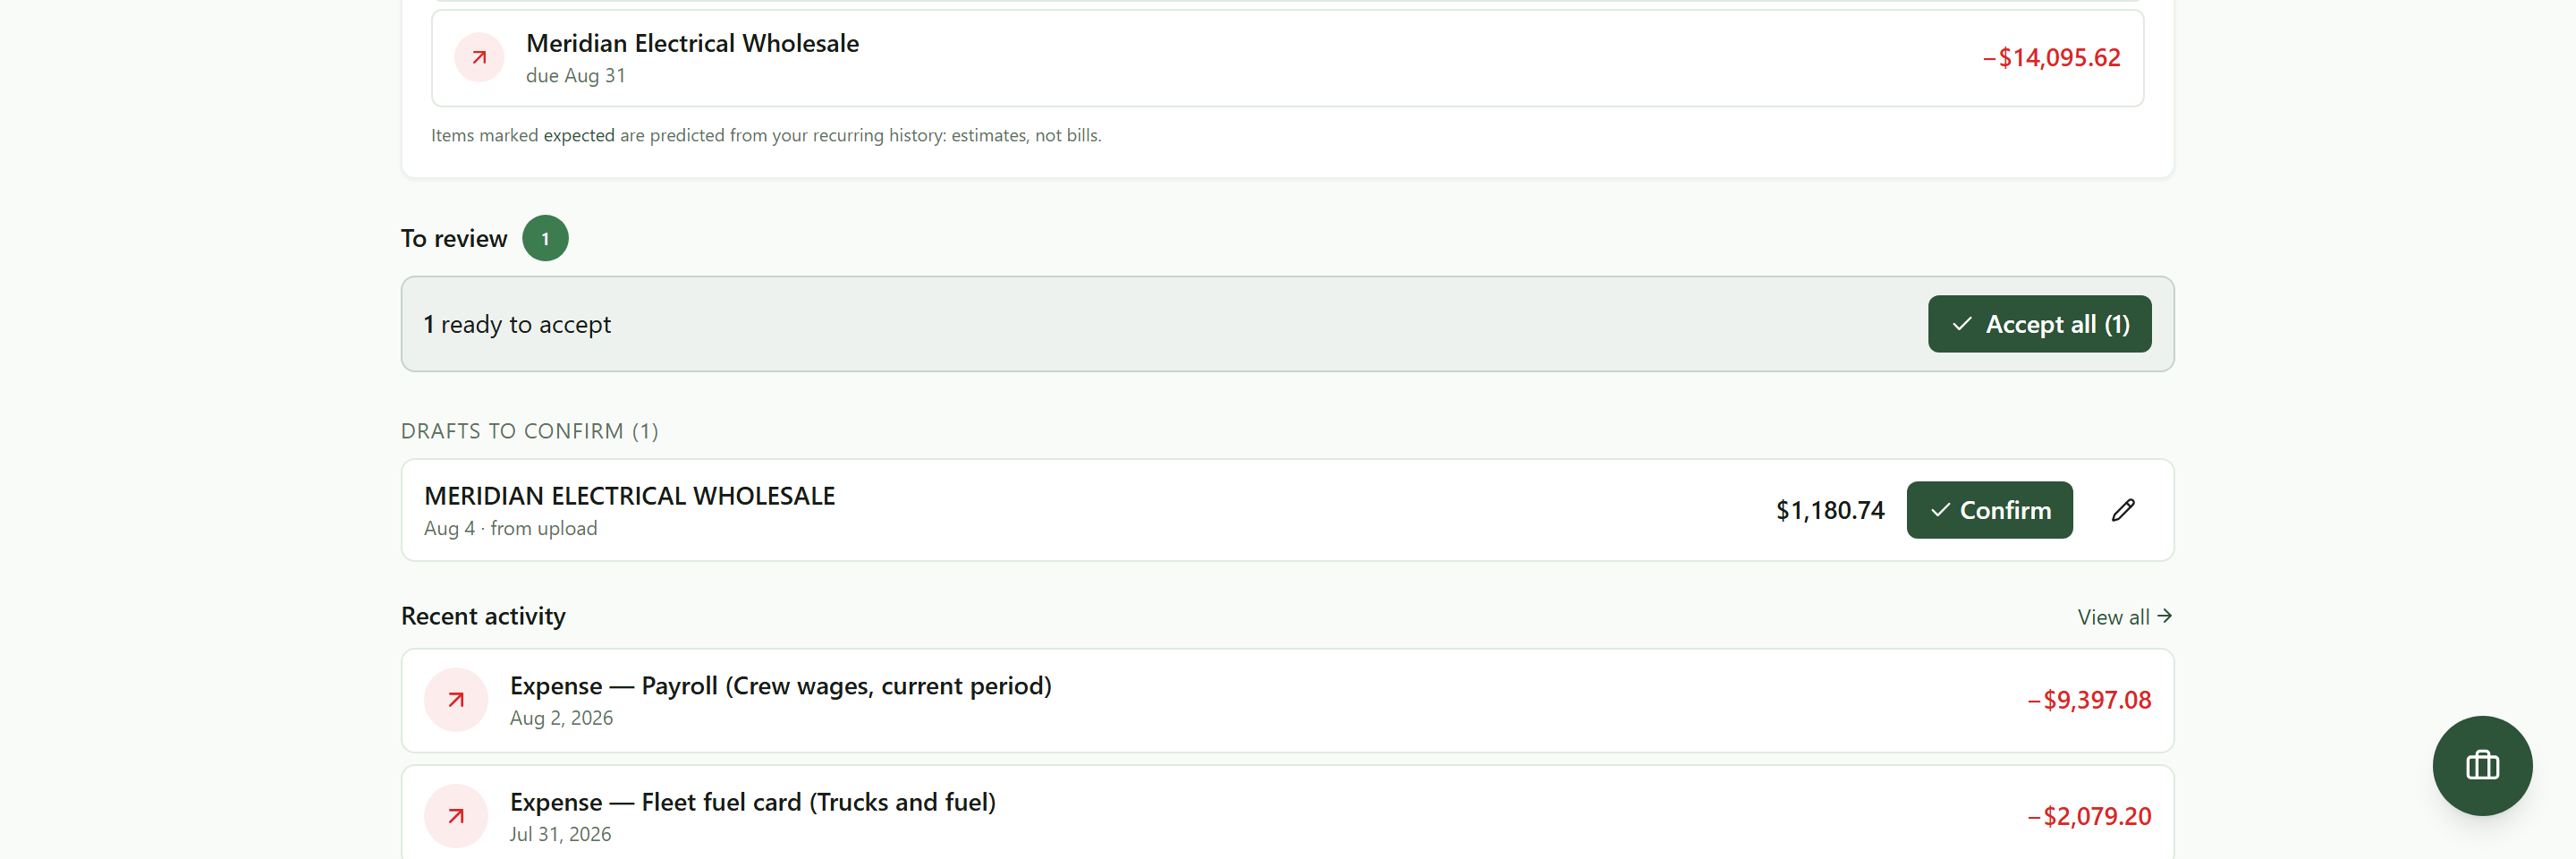Screen dimensions: 2576x859
Task: Click the checkmark inside Accept all button
Action: tap(1962, 324)
